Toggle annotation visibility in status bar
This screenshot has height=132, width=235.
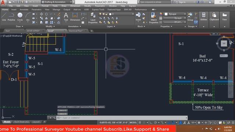click(x=180, y=122)
